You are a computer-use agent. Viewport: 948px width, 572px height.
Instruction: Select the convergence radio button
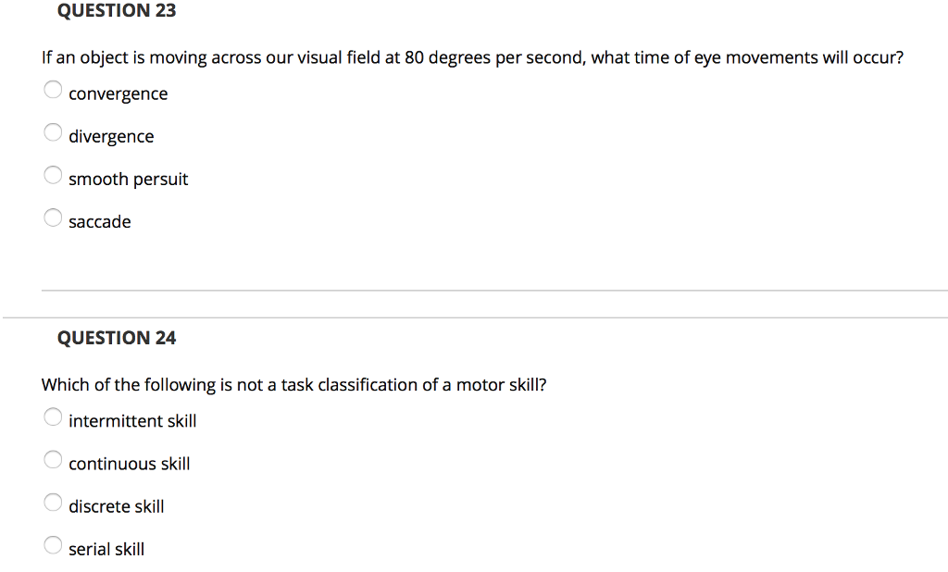click(53, 90)
